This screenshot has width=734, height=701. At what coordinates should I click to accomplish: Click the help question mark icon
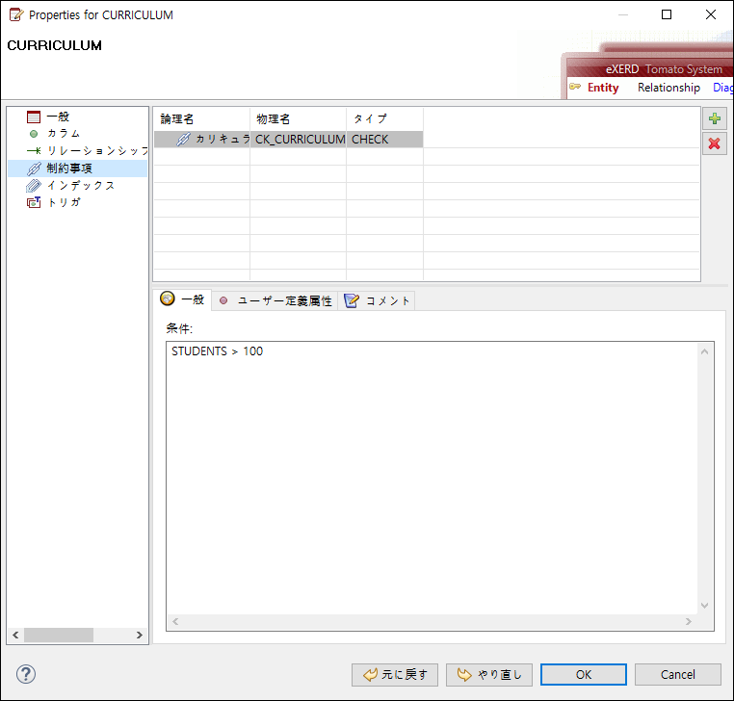click(26, 674)
